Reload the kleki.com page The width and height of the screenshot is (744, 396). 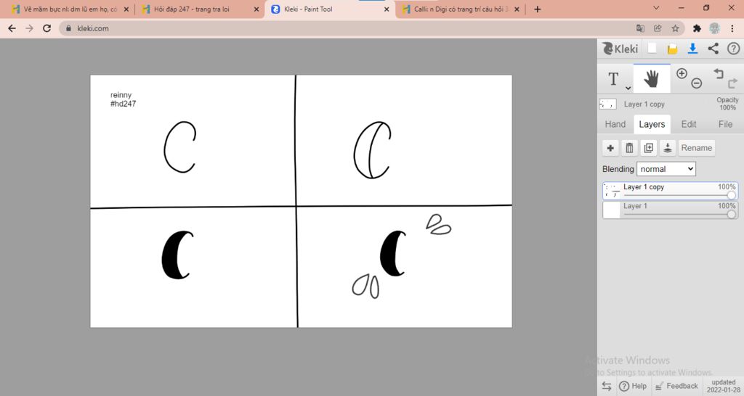click(47, 28)
